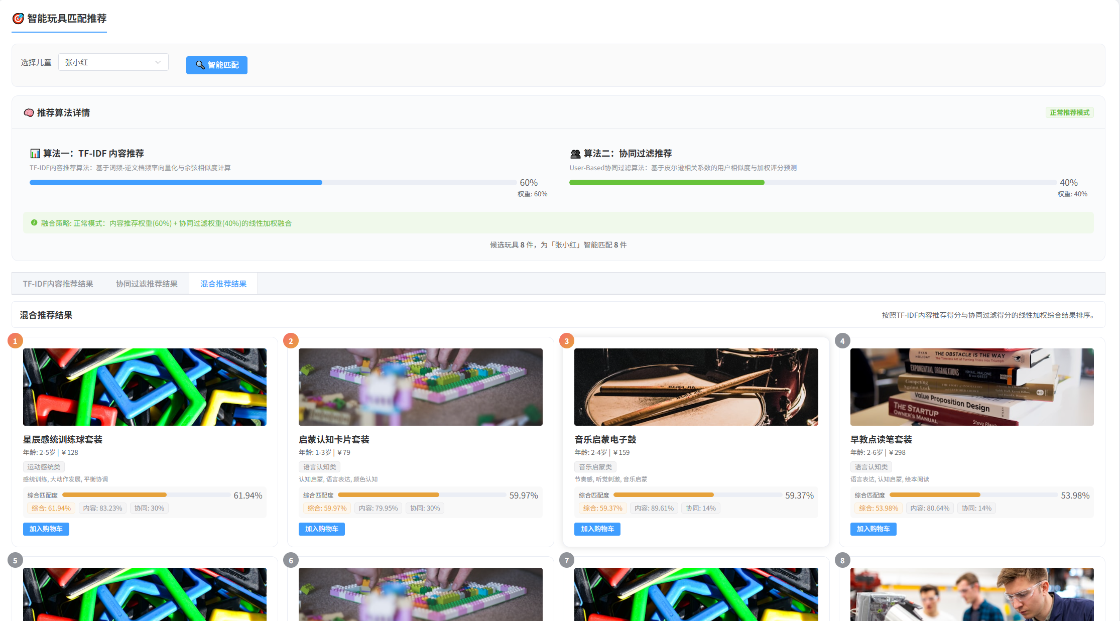Click 语言认知类 tag on 早教点读笔套装
The height and width of the screenshot is (621, 1120).
pyautogui.click(x=871, y=467)
